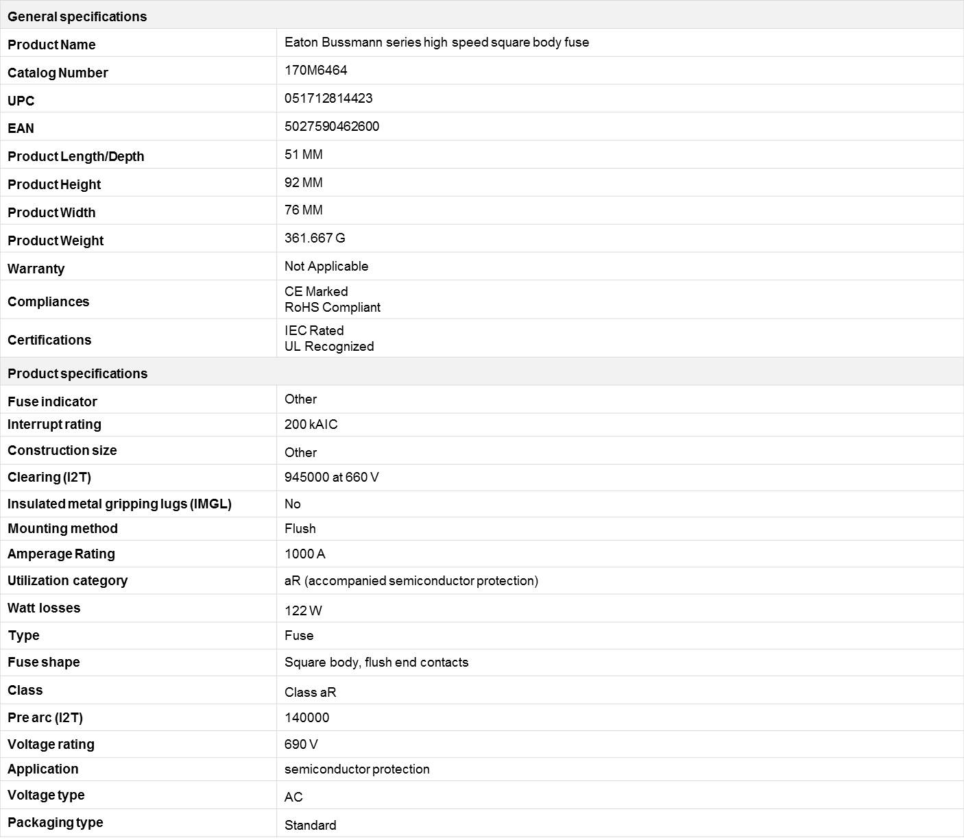Click the Watt losses 122 W value
The width and height of the screenshot is (964, 840).
(303, 611)
